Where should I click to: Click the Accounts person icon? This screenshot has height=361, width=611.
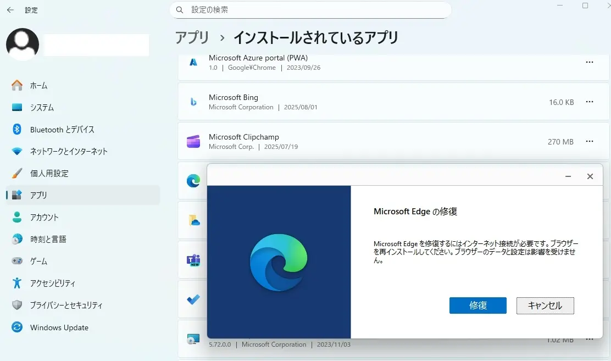point(17,217)
